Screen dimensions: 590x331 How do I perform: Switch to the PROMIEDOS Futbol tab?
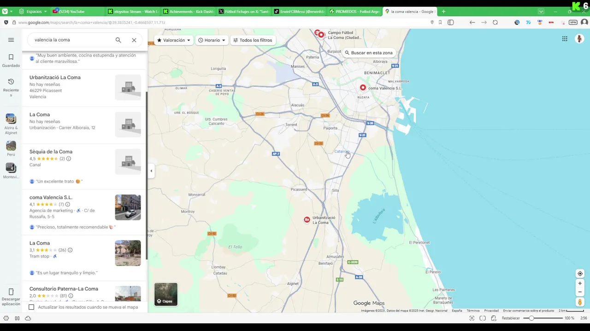tap(354, 11)
